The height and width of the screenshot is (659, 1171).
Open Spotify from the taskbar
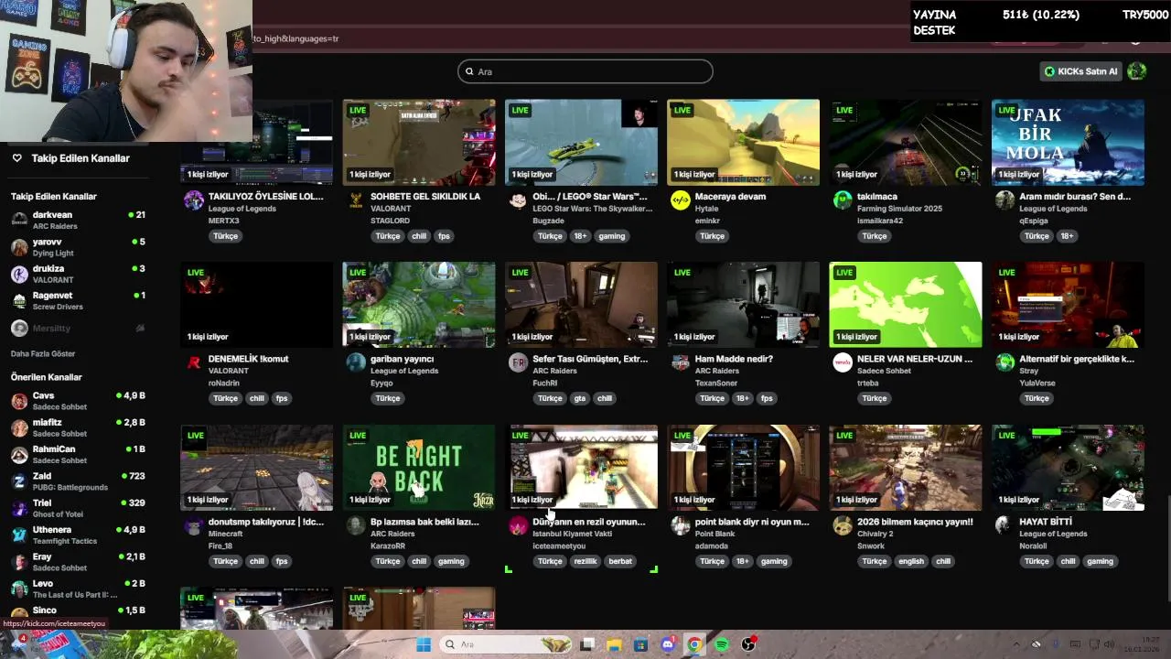[722, 644]
